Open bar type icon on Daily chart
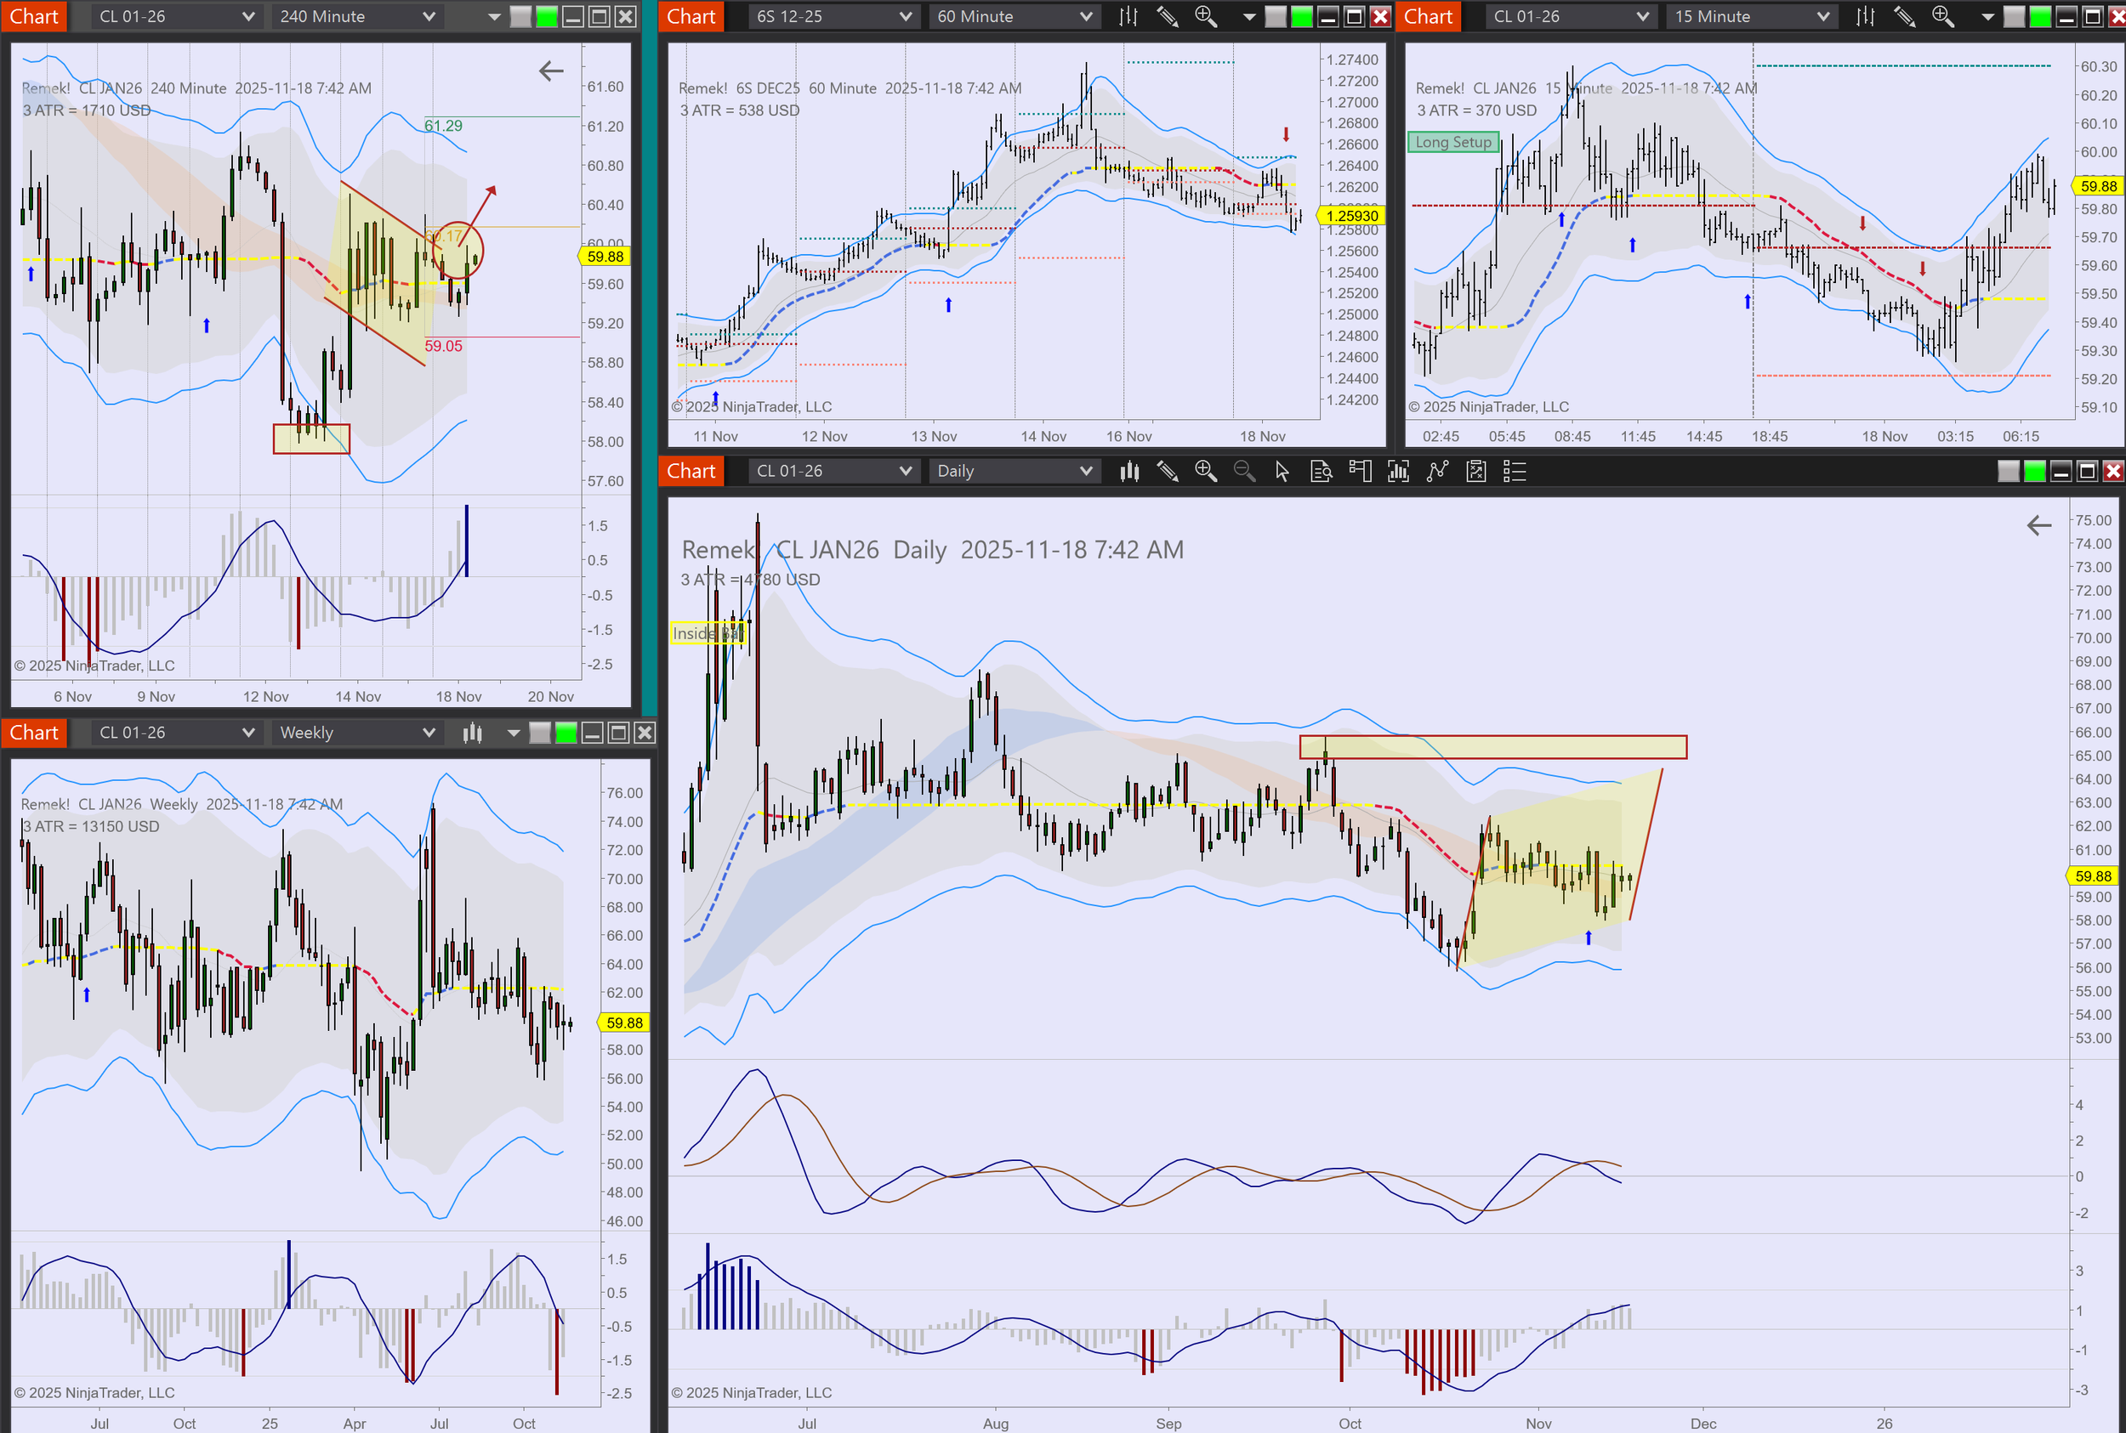The height and width of the screenshot is (1433, 2126). pyautogui.click(x=1129, y=472)
